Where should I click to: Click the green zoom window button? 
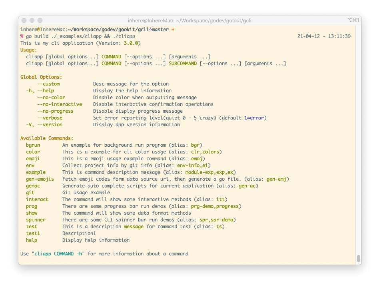coord(40,20)
